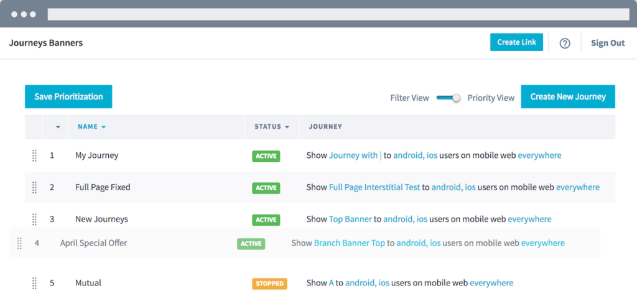Screen dimensions: 637x296
Task: Open the Full Page Interstitial Test link
Action: [374, 187]
